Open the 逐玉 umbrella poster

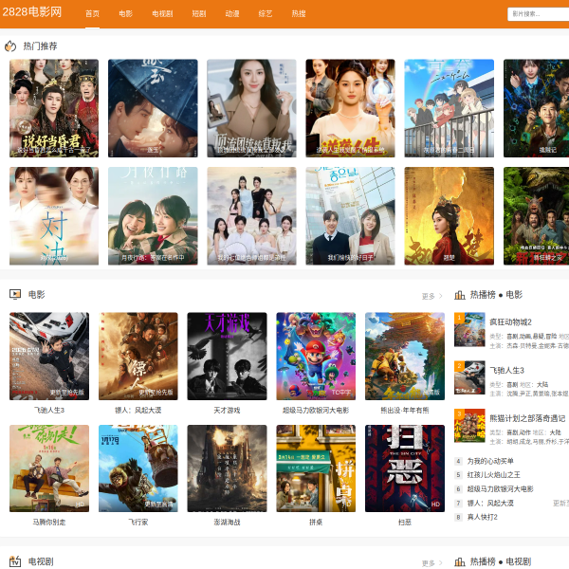(x=153, y=108)
